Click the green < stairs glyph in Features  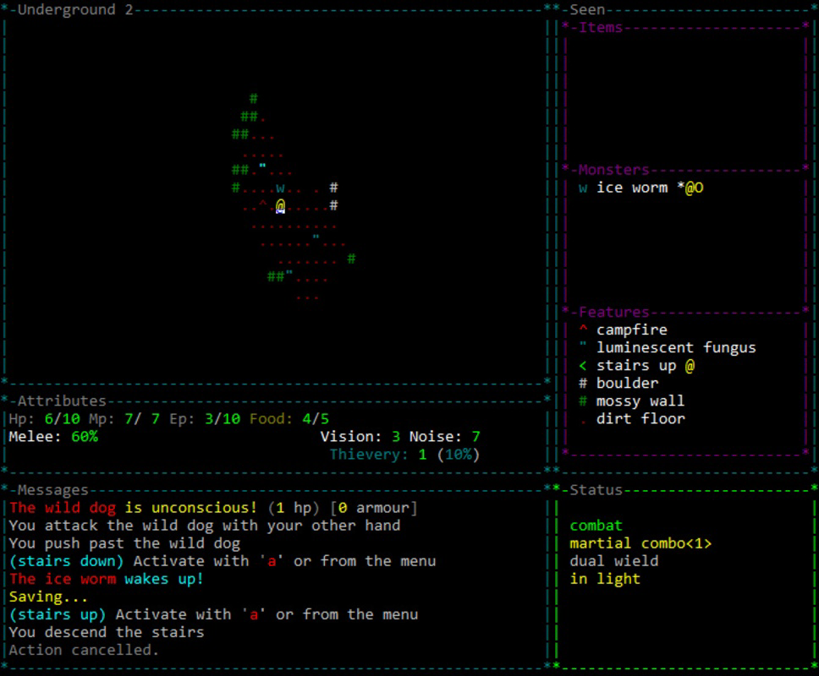pos(583,366)
